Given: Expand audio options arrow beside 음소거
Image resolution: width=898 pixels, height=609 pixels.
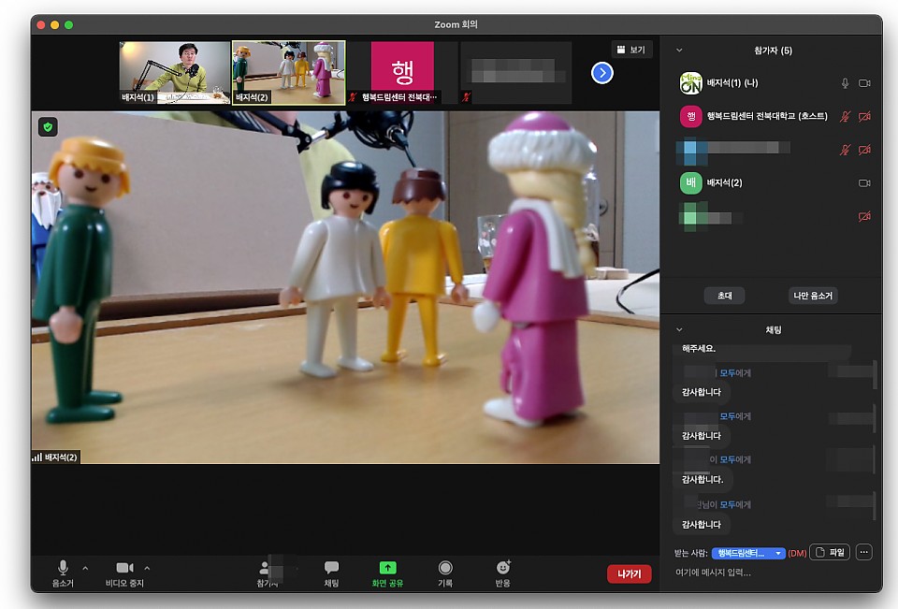Looking at the screenshot, I should [85, 568].
